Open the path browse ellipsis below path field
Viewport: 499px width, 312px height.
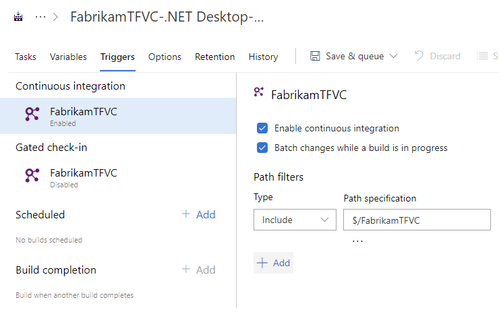357,242
